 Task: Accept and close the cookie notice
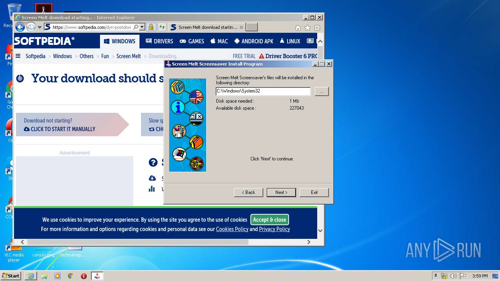pos(270,220)
